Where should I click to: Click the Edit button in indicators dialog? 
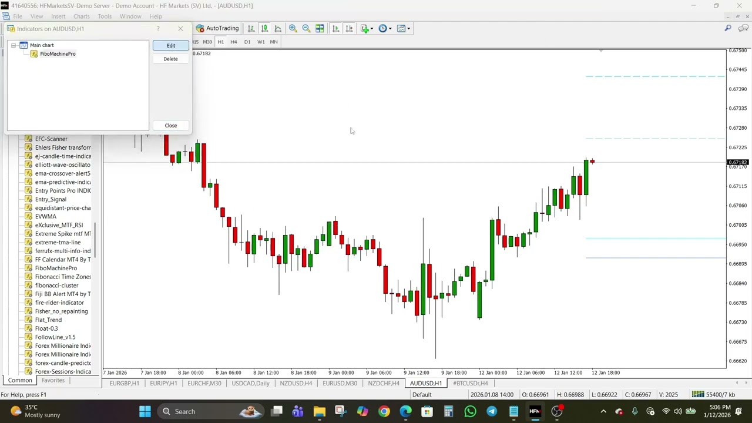[170, 45]
